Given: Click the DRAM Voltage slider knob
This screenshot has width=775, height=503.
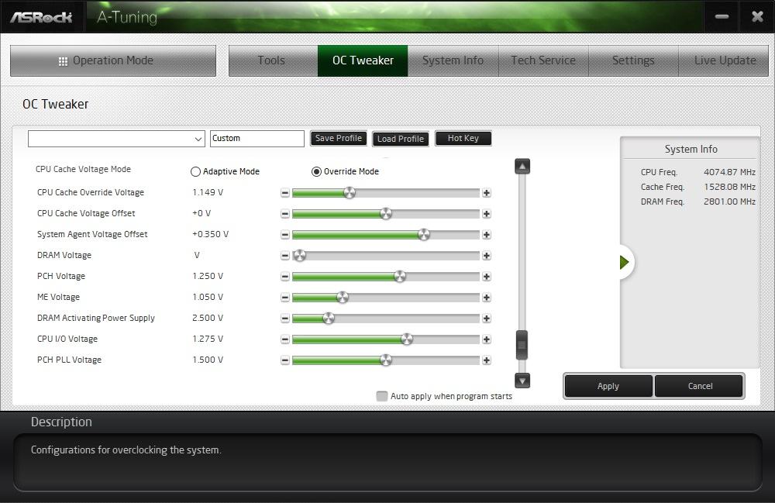Looking at the screenshot, I should click(299, 256).
